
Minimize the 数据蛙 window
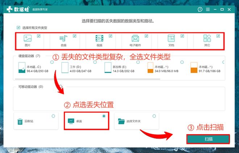[215, 9]
